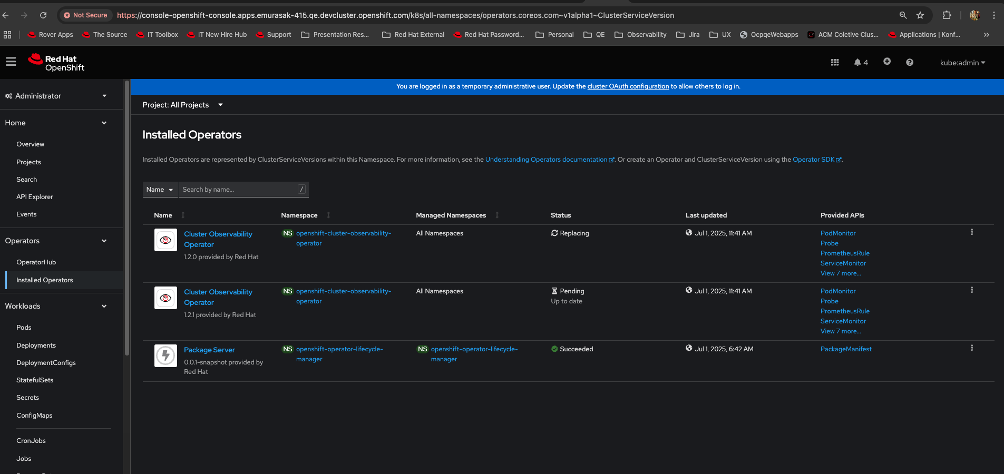This screenshot has height=474, width=1004.
Task: Open ServiceMonitor API for operator 1.2.1
Action: [843, 321]
